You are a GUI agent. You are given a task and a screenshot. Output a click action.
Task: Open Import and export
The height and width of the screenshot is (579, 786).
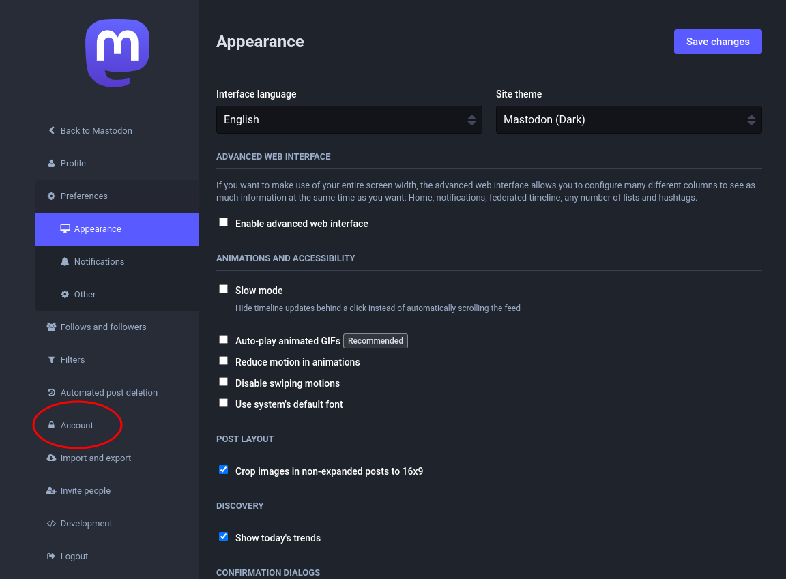pos(117,458)
